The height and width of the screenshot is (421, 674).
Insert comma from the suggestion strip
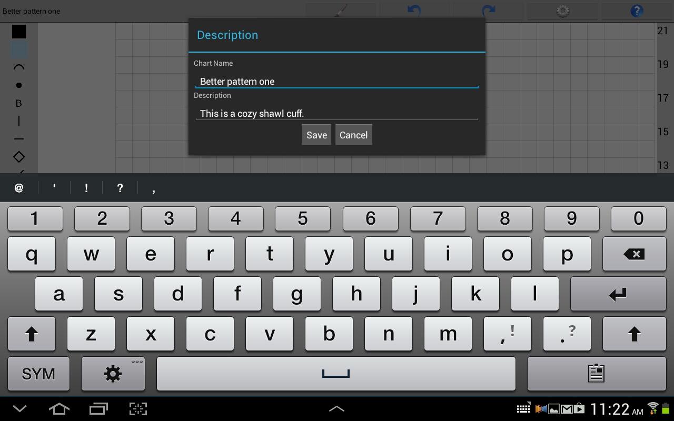coord(154,188)
